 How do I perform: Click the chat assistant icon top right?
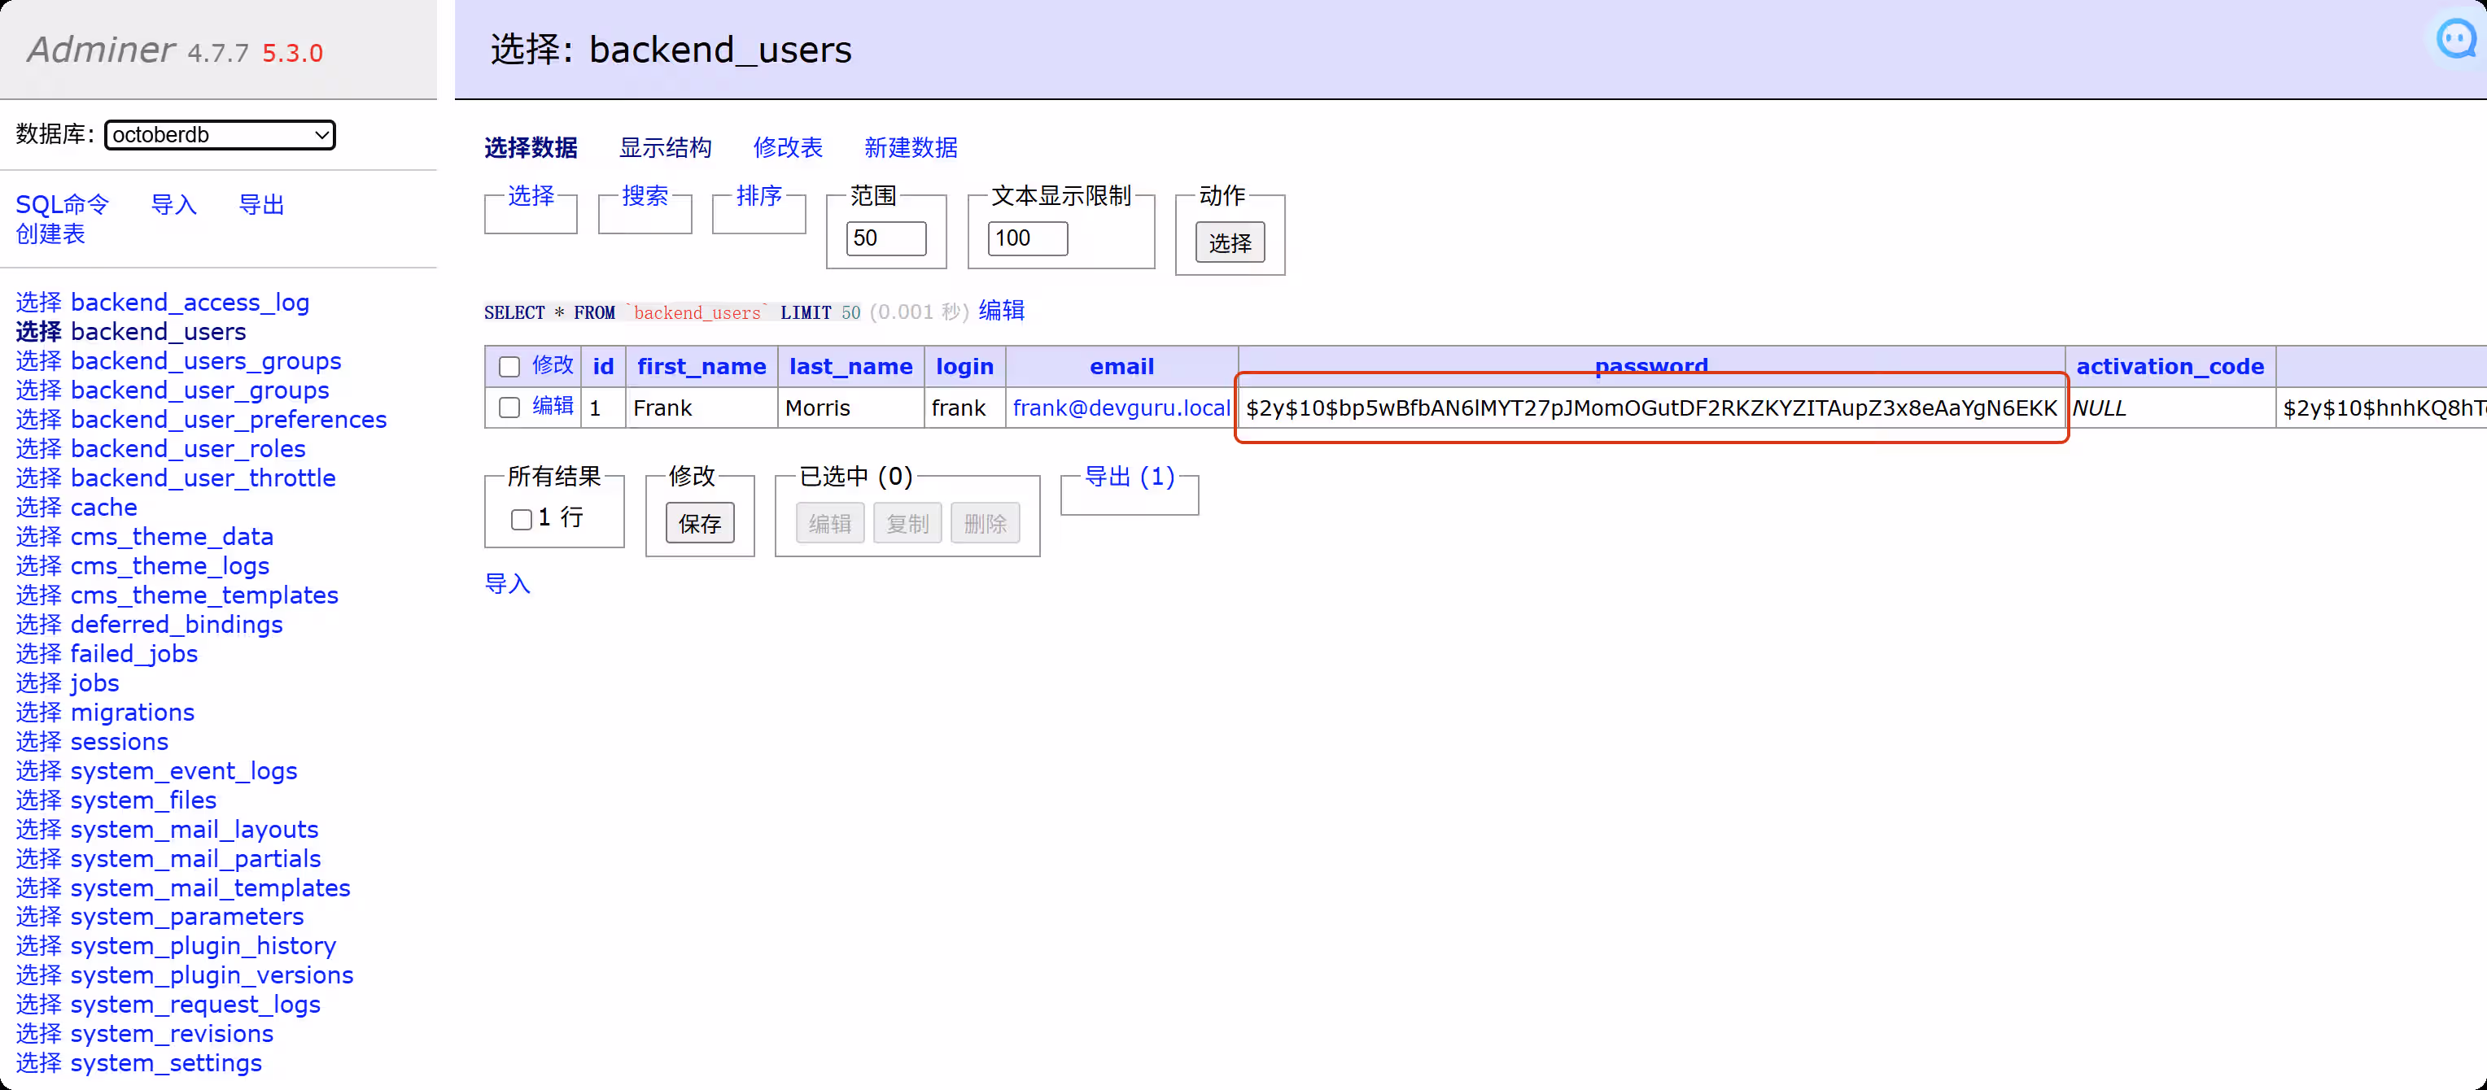click(2455, 40)
